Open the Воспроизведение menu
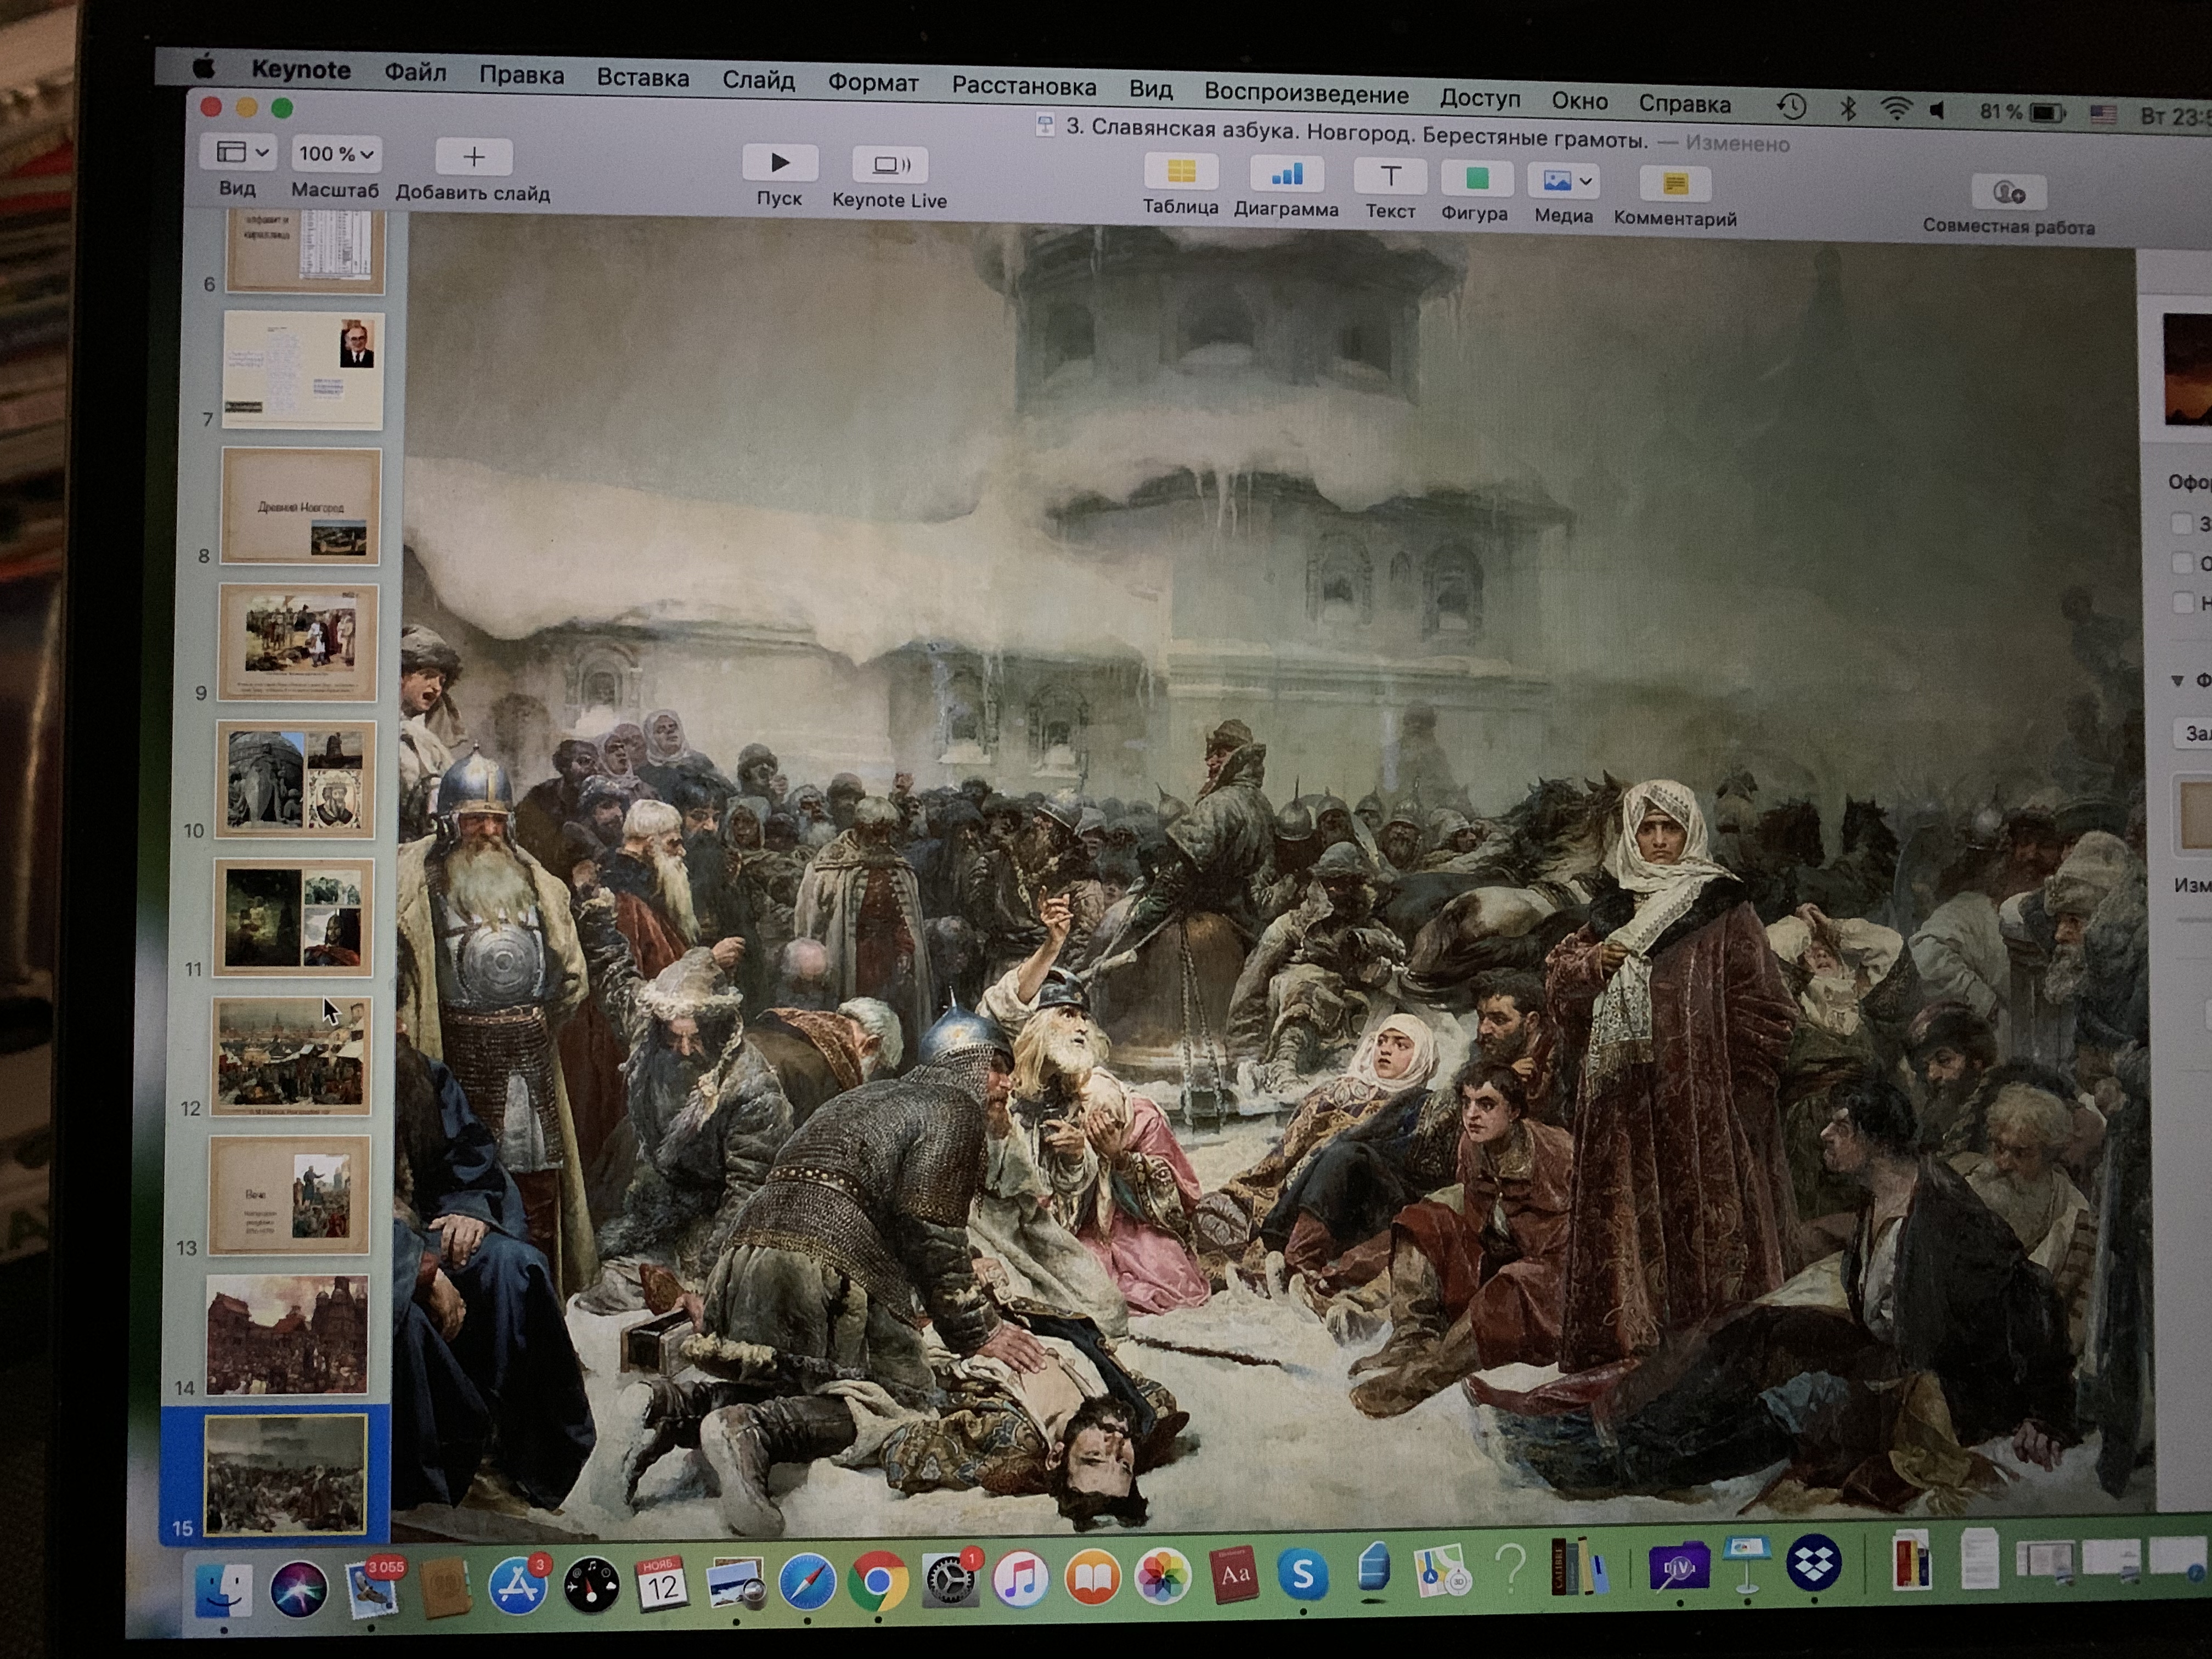Image resolution: width=2212 pixels, height=1659 pixels. 1306,94
